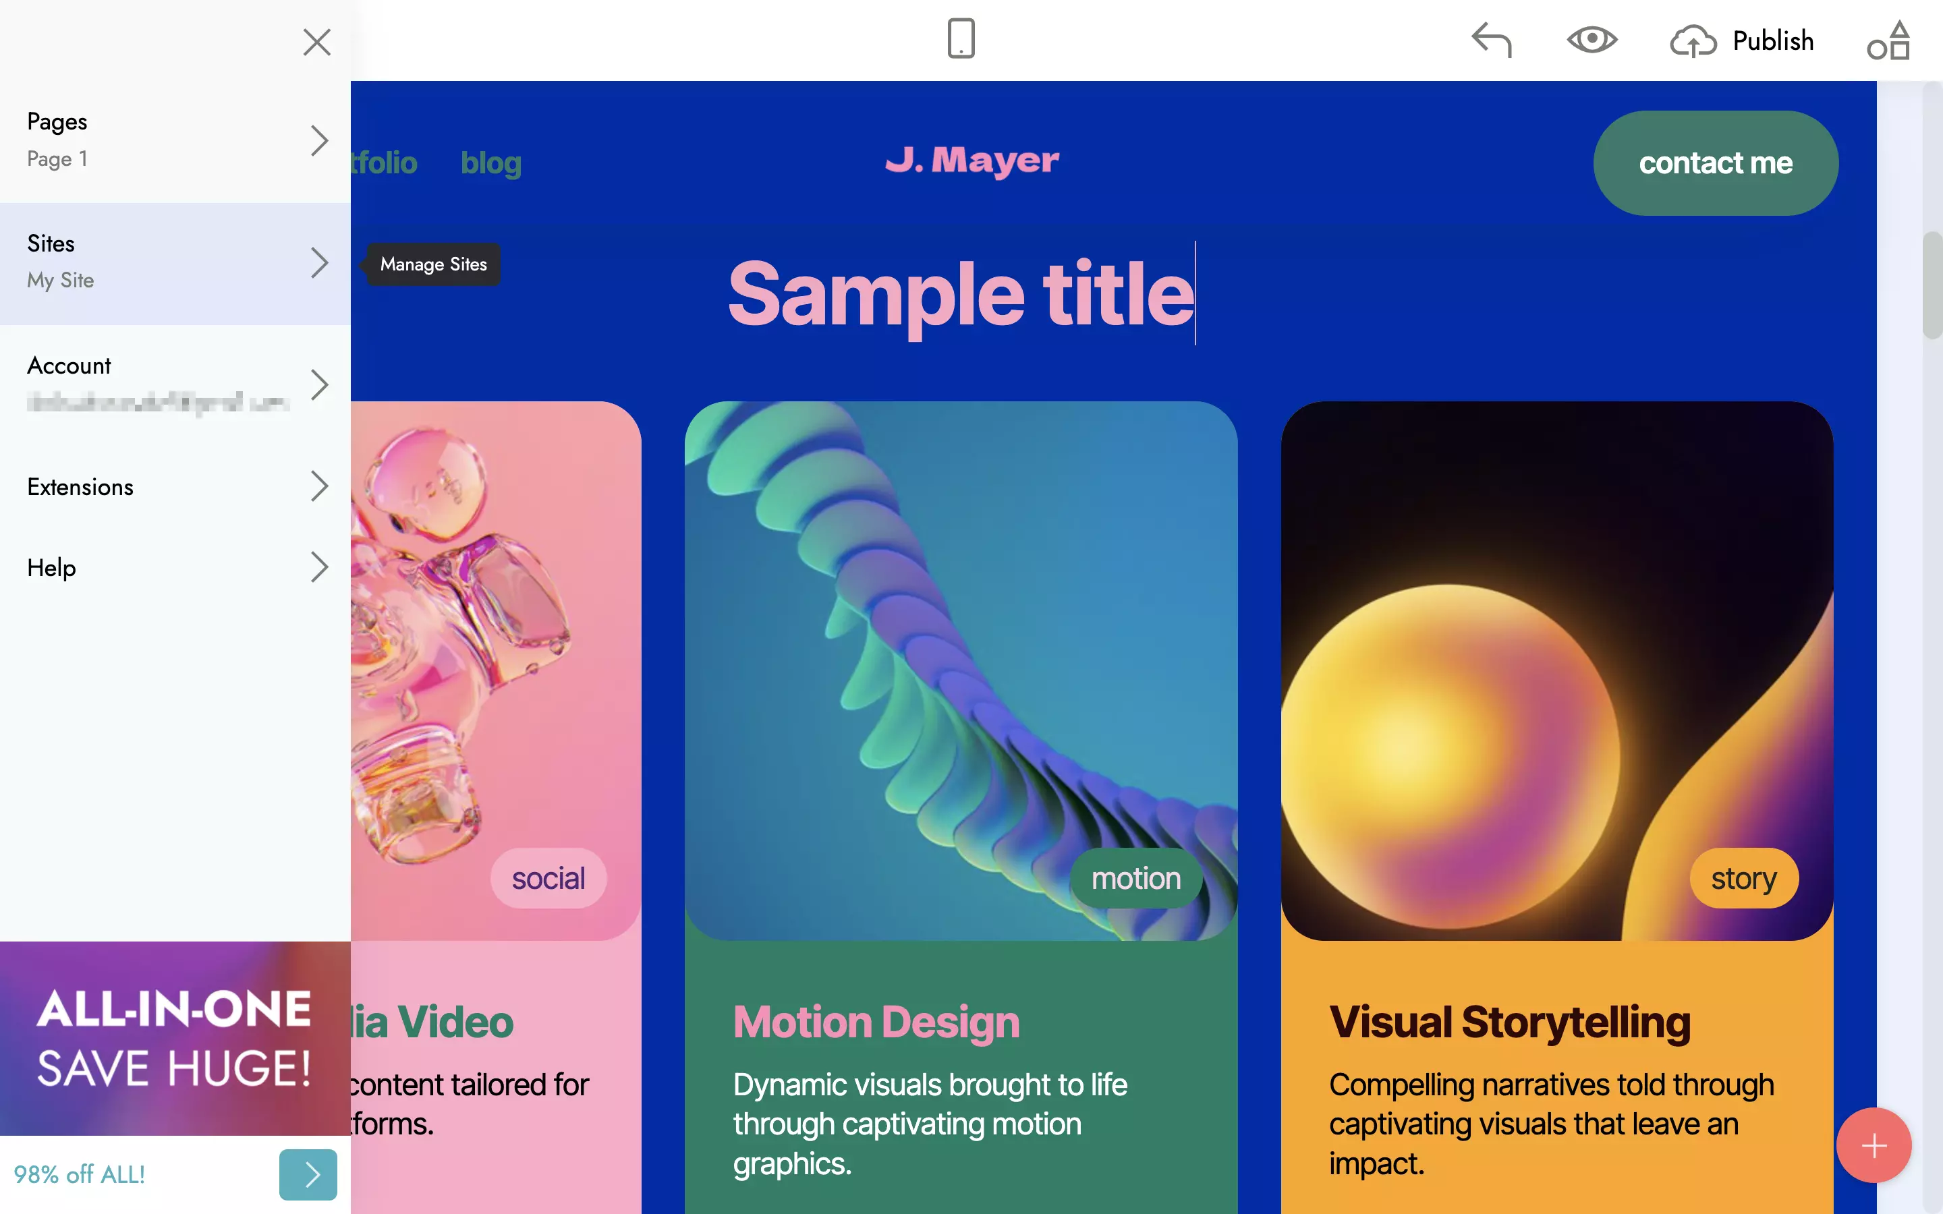Click the undo arrow icon
Image resolution: width=1943 pixels, height=1214 pixels.
coord(1492,39)
